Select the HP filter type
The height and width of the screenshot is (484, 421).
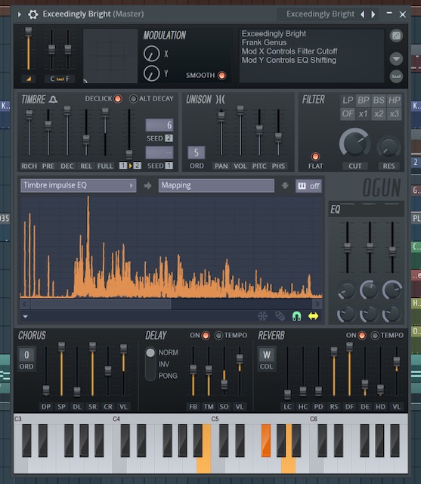(x=394, y=100)
